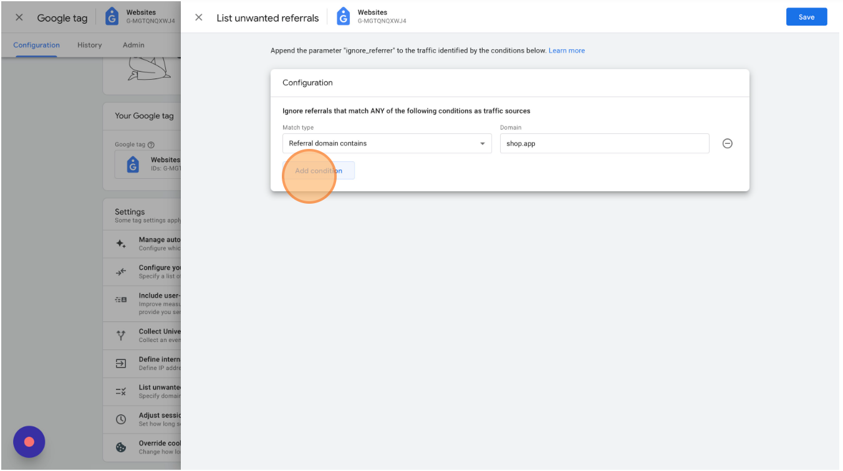Close the Google tag panel
This screenshot has width=843, height=471.
(19, 17)
